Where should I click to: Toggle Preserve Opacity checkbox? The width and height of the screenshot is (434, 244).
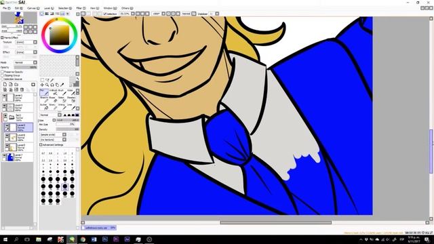point(3,72)
